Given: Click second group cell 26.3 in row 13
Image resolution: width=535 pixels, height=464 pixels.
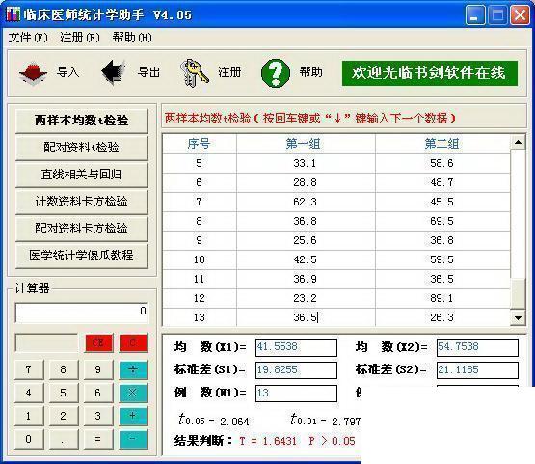Looking at the screenshot, I should (x=442, y=318).
